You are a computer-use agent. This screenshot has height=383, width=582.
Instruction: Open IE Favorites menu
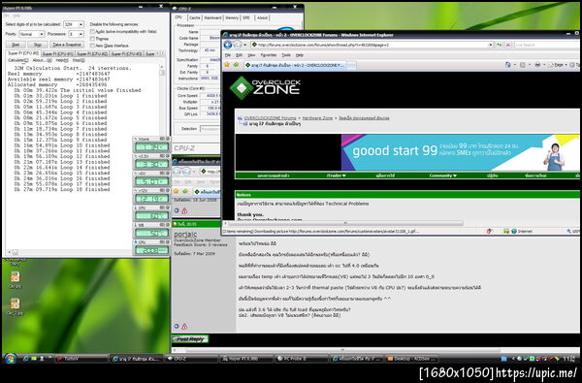[269, 55]
